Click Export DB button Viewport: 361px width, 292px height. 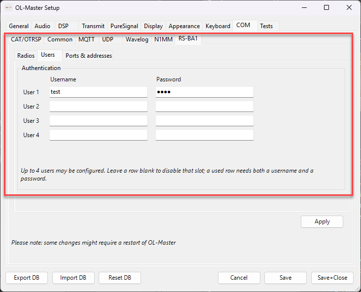point(27,278)
